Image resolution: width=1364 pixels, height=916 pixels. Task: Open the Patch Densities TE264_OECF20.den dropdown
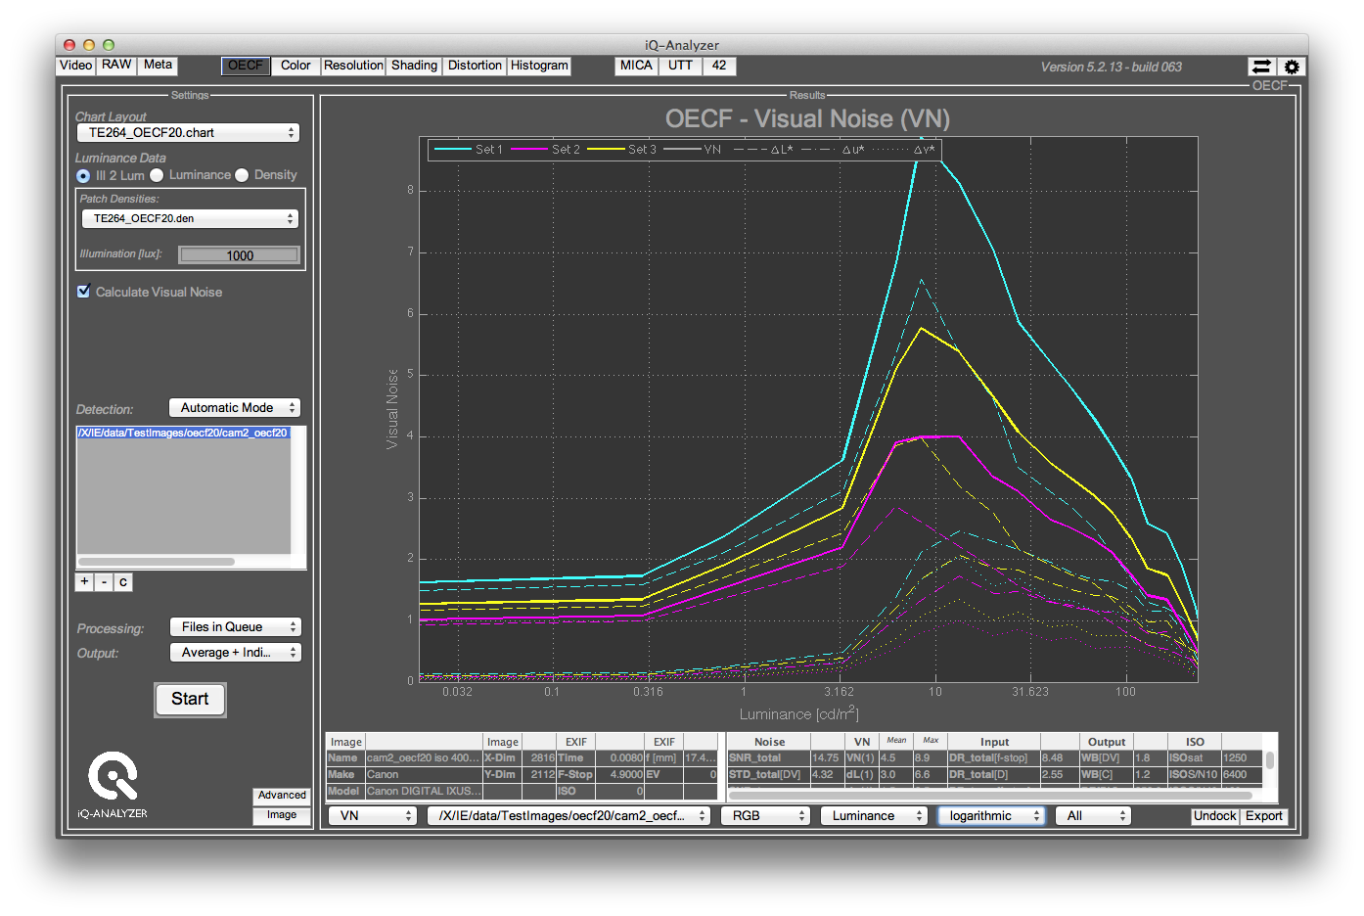click(190, 219)
